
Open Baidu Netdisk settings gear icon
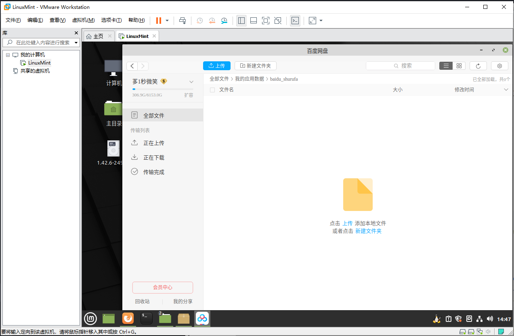pos(499,66)
